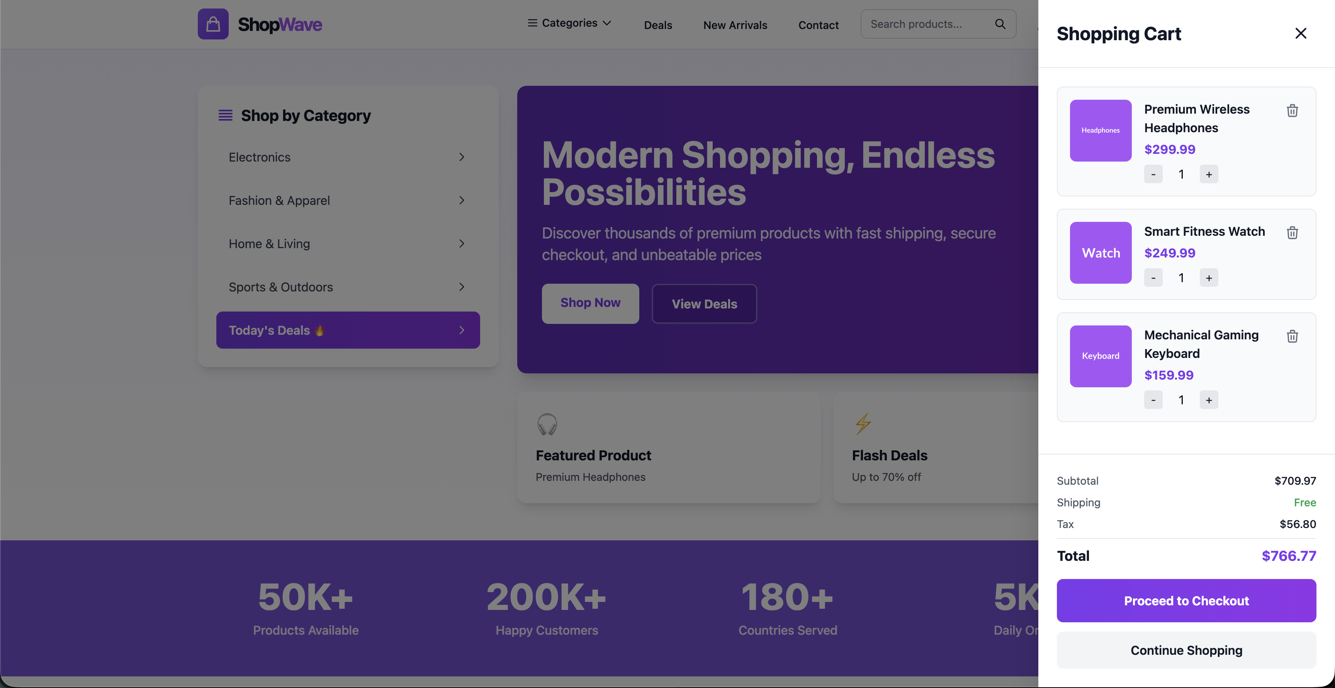Click the Shop Now button
The height and width of the screenshot is (688, 1335).
coord(590,303)
